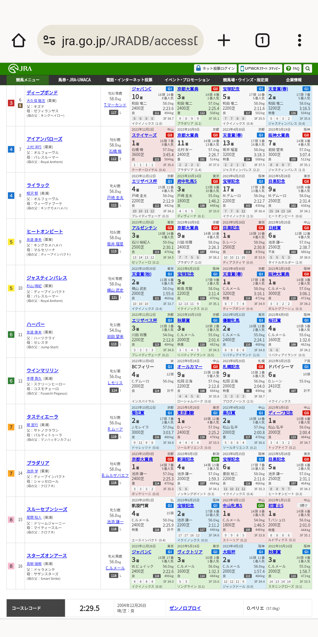The image size is (318, 637).
Task: Tap the browser home icon
Action: 19,40
